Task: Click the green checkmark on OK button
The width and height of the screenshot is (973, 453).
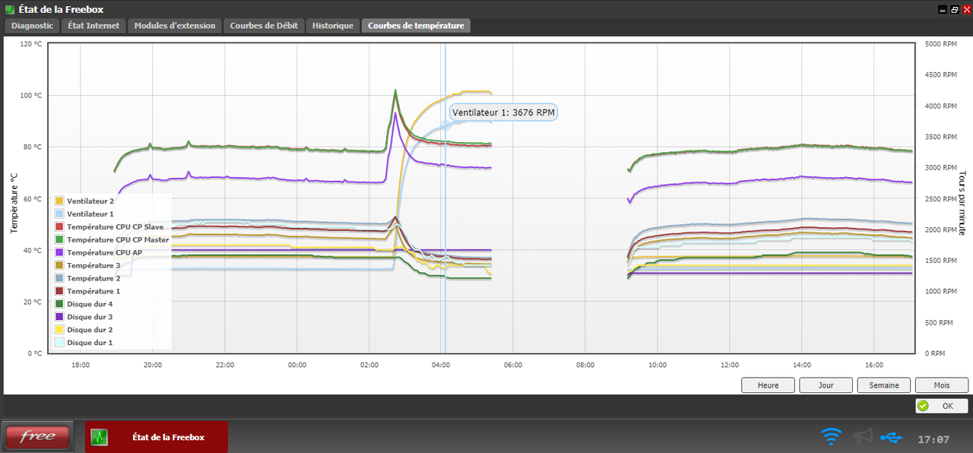Action: (x=923, y=406)
